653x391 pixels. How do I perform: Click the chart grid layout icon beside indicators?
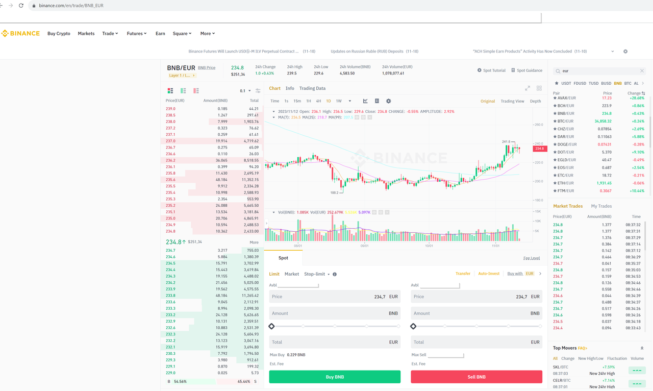(377, 101)
